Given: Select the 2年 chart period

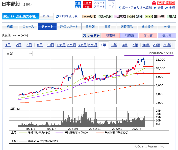Looking at the screenshot, I should [114, 45].
